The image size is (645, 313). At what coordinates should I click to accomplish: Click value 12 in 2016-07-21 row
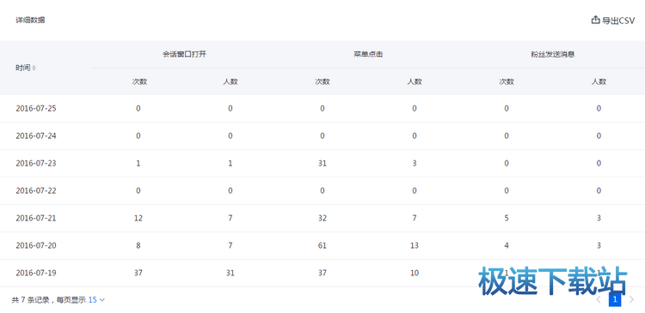138,218
